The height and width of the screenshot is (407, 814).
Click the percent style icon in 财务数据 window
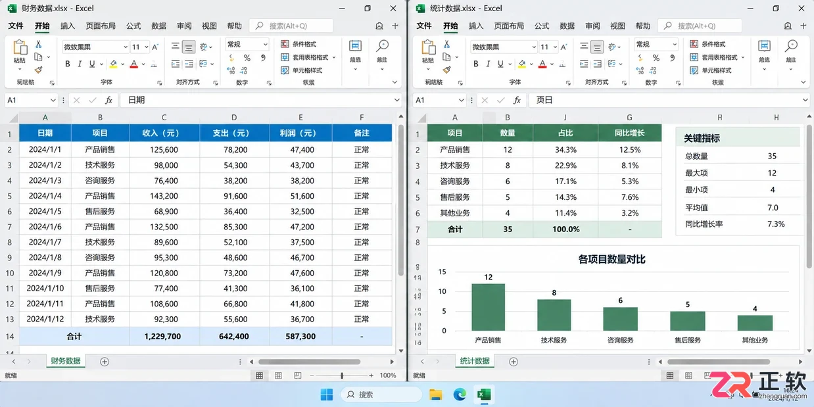[x=247, y=58]
